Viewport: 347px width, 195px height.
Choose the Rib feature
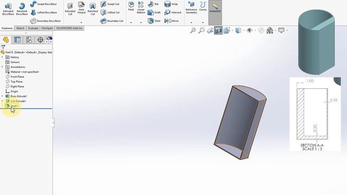tap(153, 4)
